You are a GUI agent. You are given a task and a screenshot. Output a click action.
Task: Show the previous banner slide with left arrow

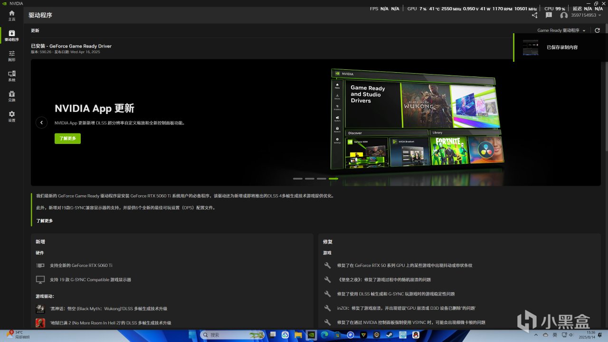pos(41,123)
